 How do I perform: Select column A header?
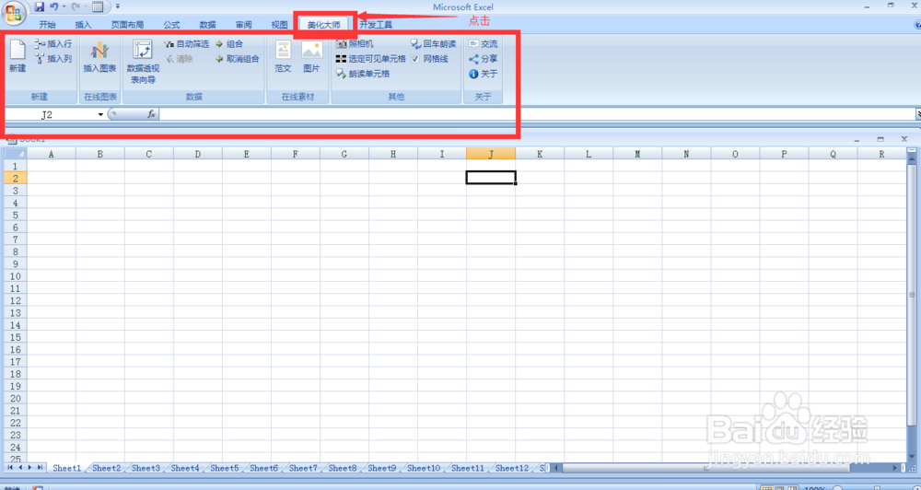point(51,154)
